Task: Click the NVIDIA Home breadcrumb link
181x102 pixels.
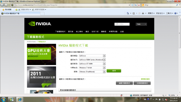Action: (x=31, y=42)
